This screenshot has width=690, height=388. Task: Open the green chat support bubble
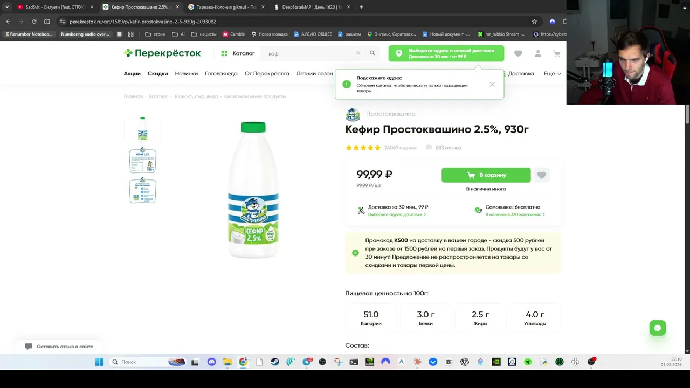click(x=658, y=328)
